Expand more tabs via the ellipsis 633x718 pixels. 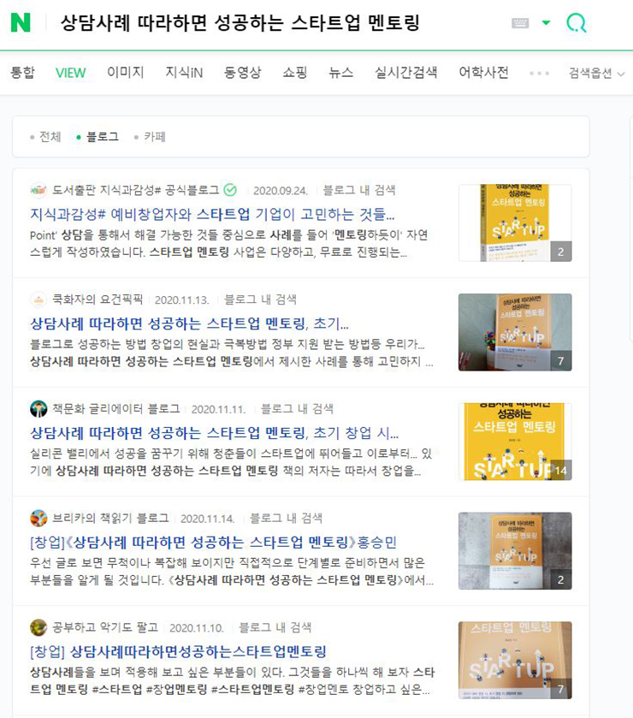539,74
